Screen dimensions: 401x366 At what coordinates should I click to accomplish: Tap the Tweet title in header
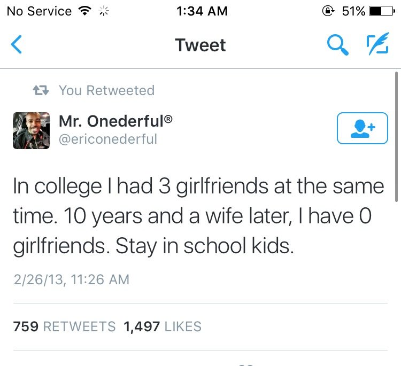click(x=200, y=45)
